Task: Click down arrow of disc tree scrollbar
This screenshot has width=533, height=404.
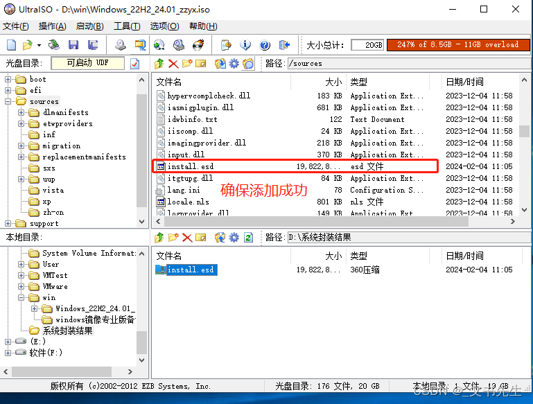Action: click(142, 222)
